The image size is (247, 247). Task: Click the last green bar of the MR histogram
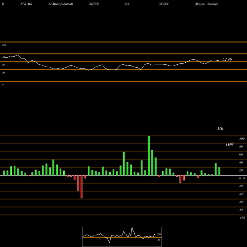tap(219, 171)
